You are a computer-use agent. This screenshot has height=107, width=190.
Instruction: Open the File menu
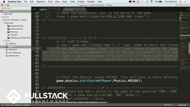tap(26, 1)
